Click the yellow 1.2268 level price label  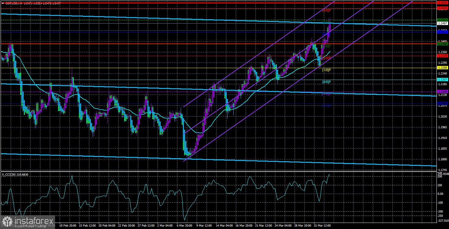point(443,68)
